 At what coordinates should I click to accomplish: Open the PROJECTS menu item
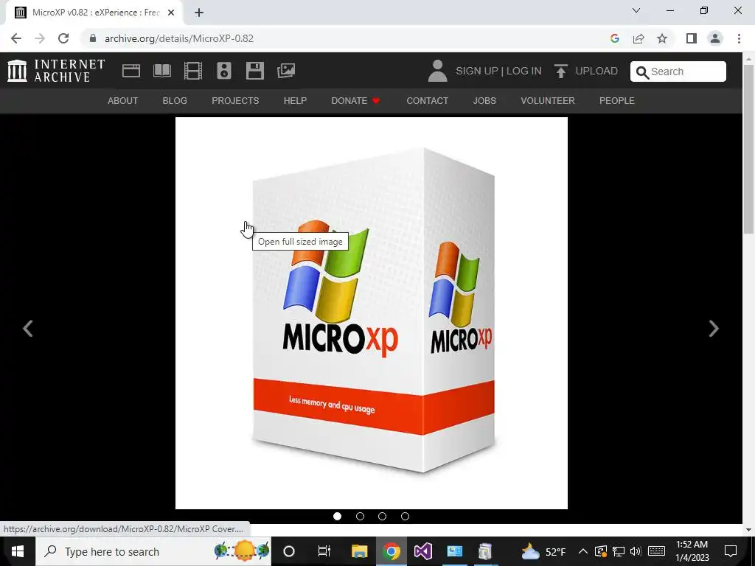pyautogui.click(x=235, y=100)
